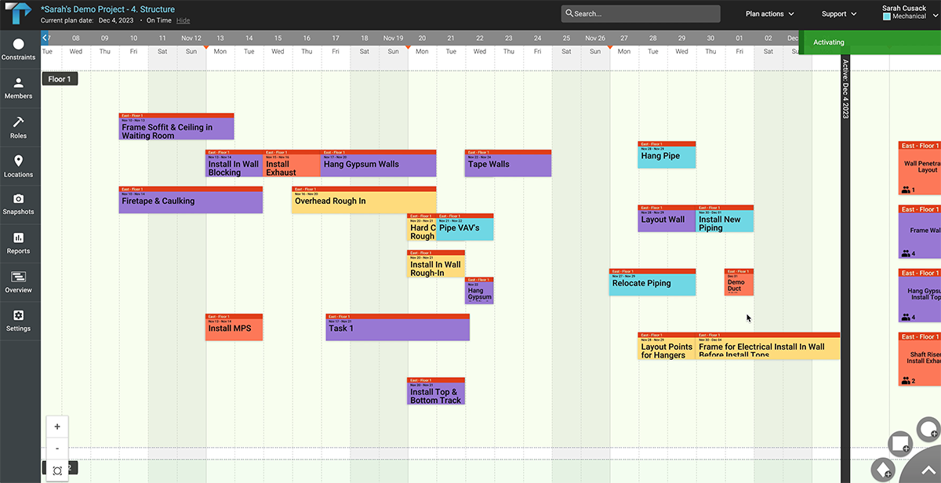Select the Frame for Electrical Install task
Image resolution: width=941 pixels, height=483 pixels.
pos(768,346)
